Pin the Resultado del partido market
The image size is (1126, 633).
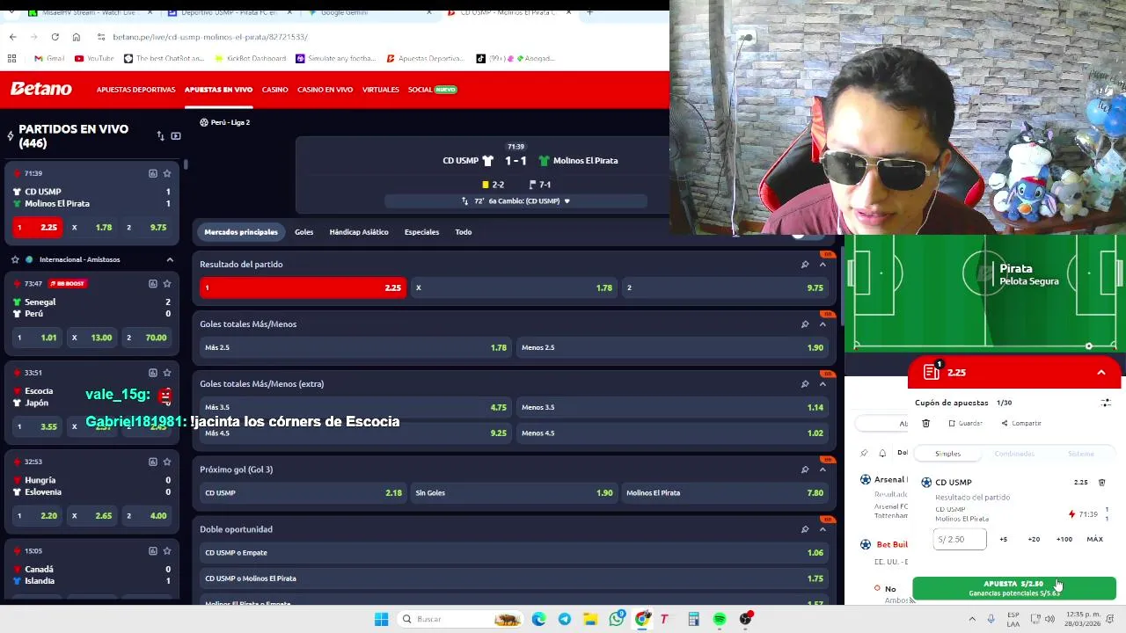804,264
